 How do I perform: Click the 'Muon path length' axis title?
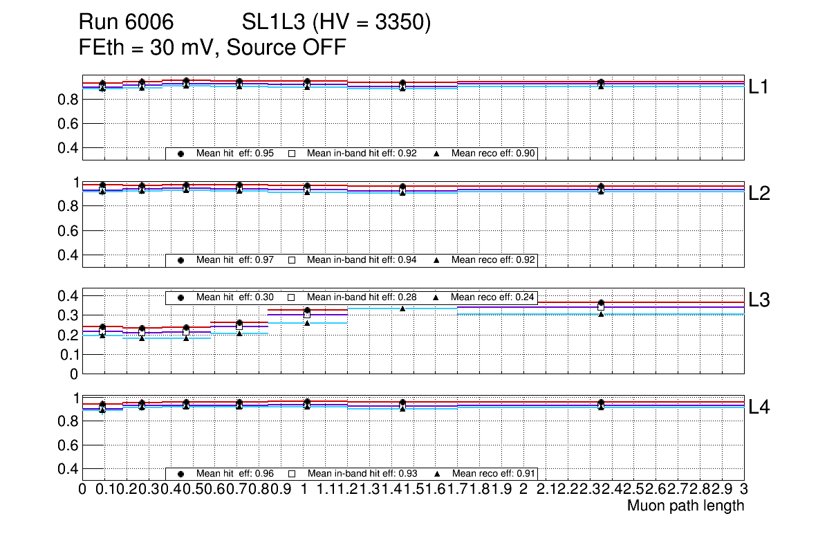685,506
